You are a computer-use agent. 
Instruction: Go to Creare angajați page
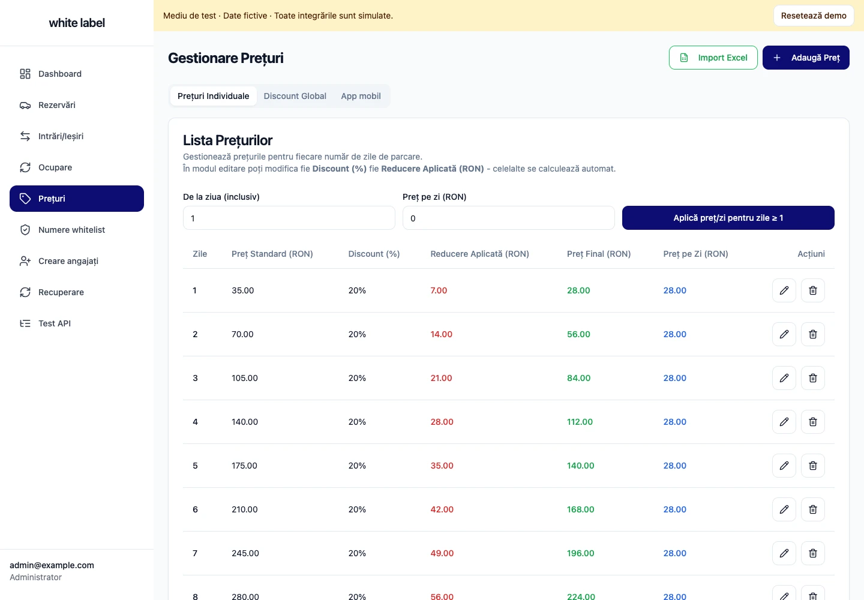click(77, 261)
